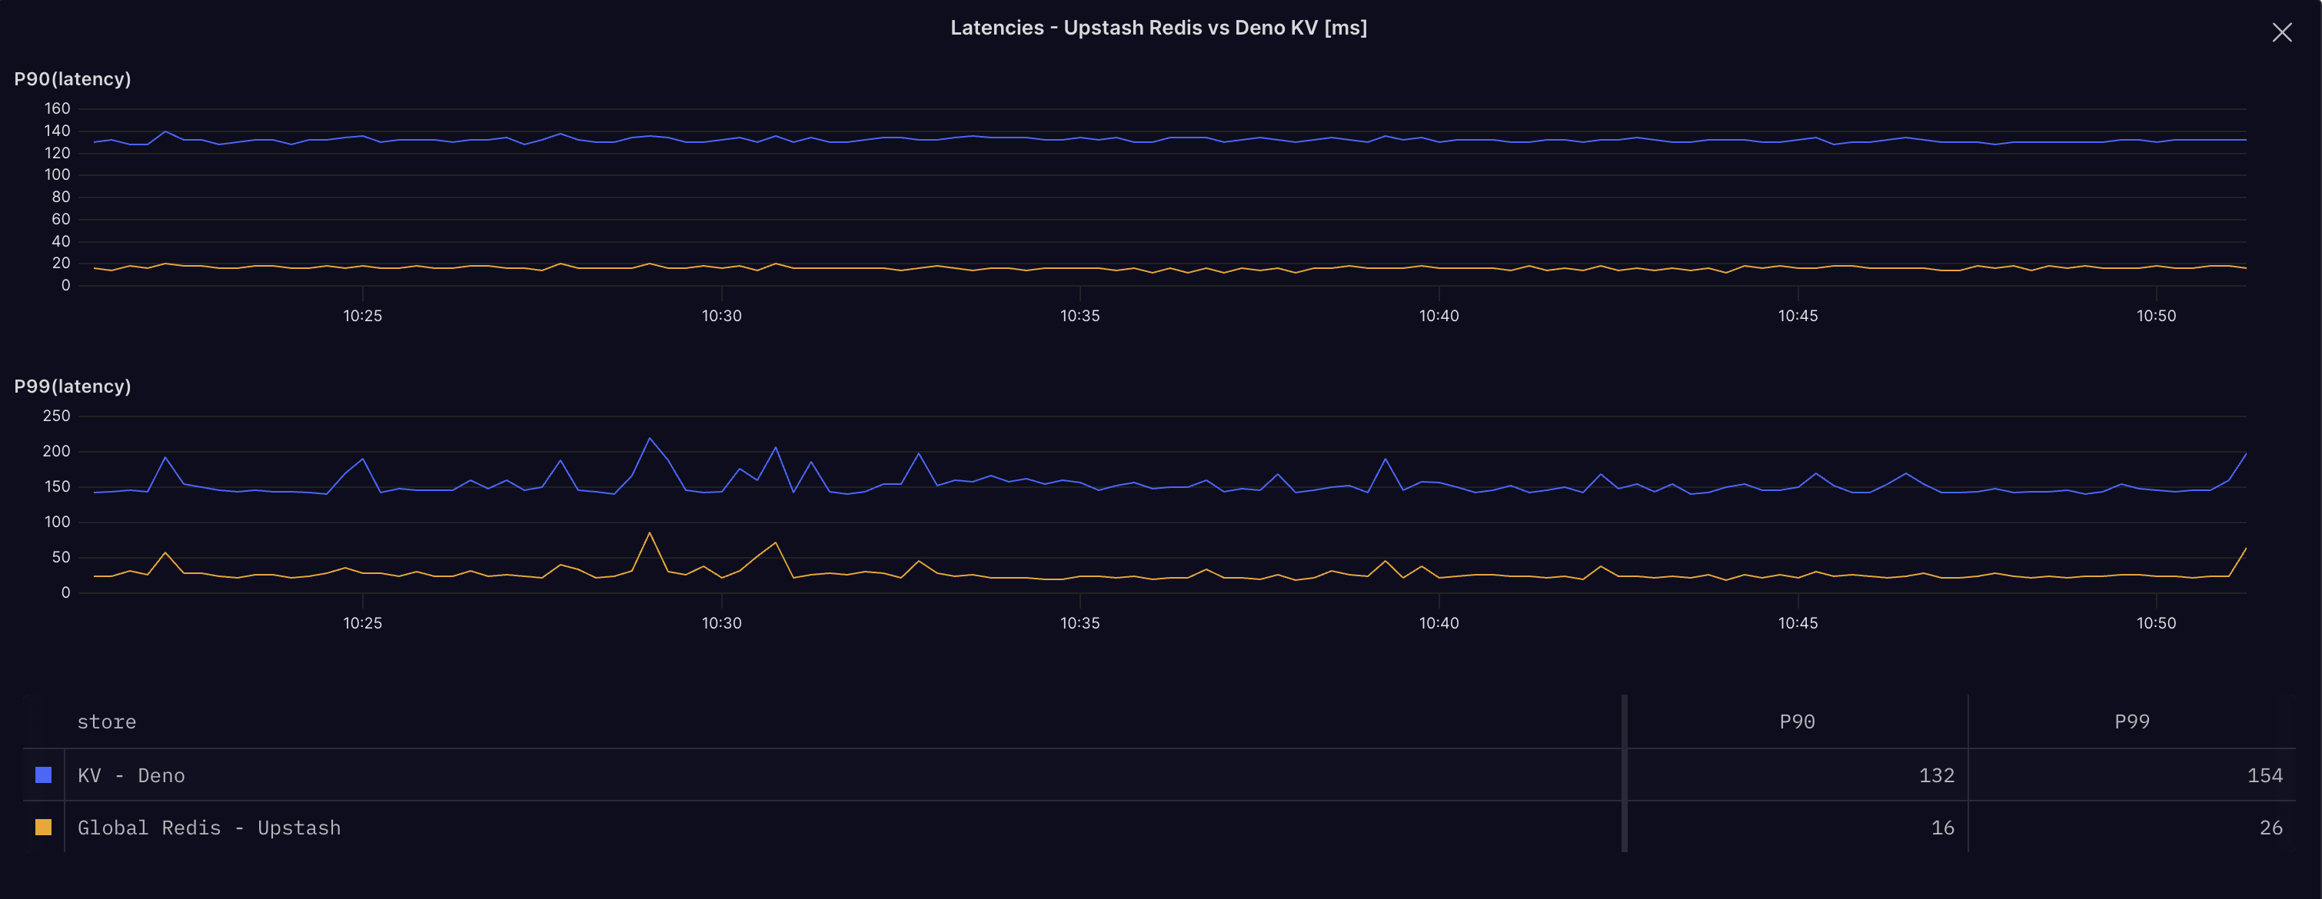Click the Upstash P90 value 16
The image size is (2322, 899).
1942,828
